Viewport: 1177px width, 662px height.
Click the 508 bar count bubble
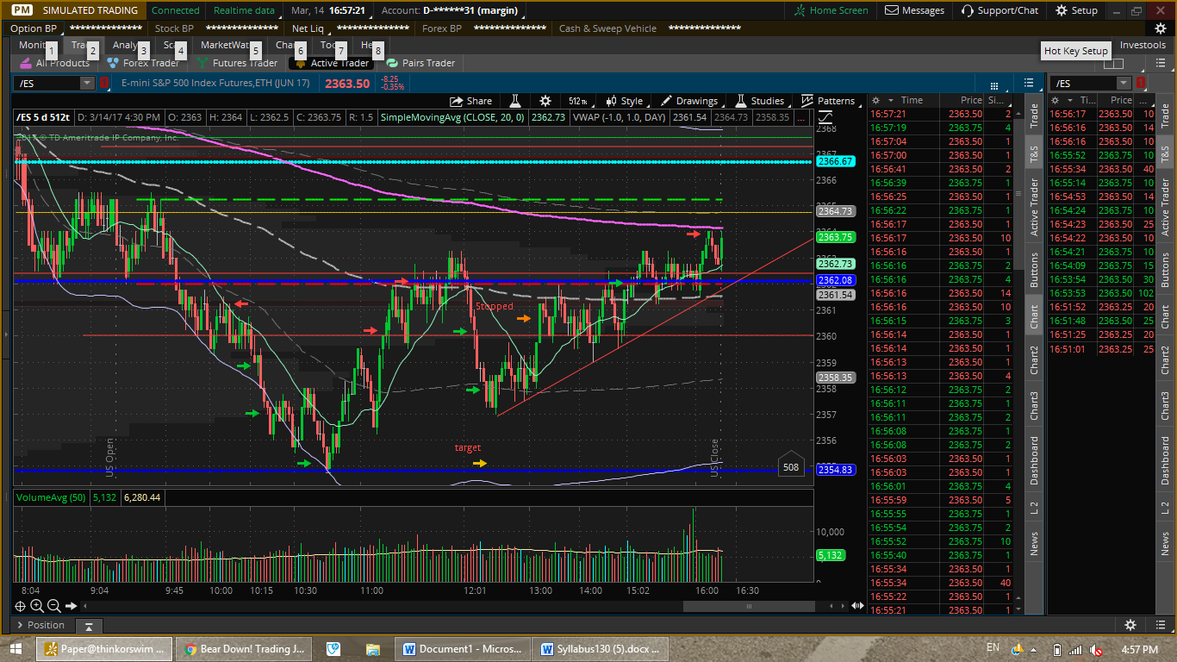click(791, 466)
